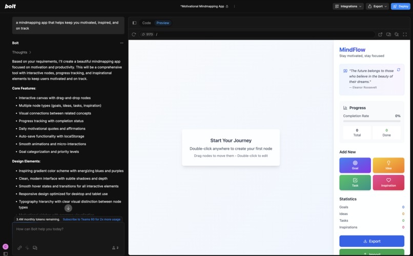Image resolution: width=413 pixels, height=256 pixels.
Task: Click the Progress bar chart icon
Action: (x=345, y=108)
